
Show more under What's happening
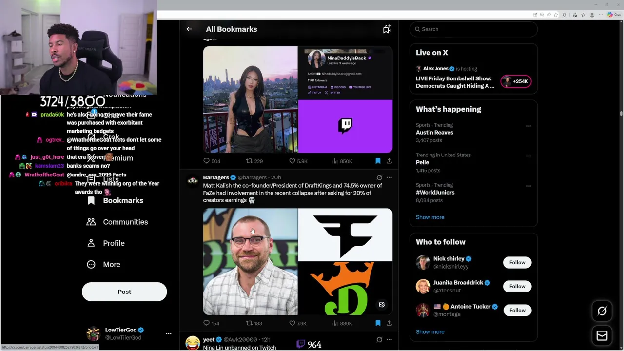[x=430, y=217]
